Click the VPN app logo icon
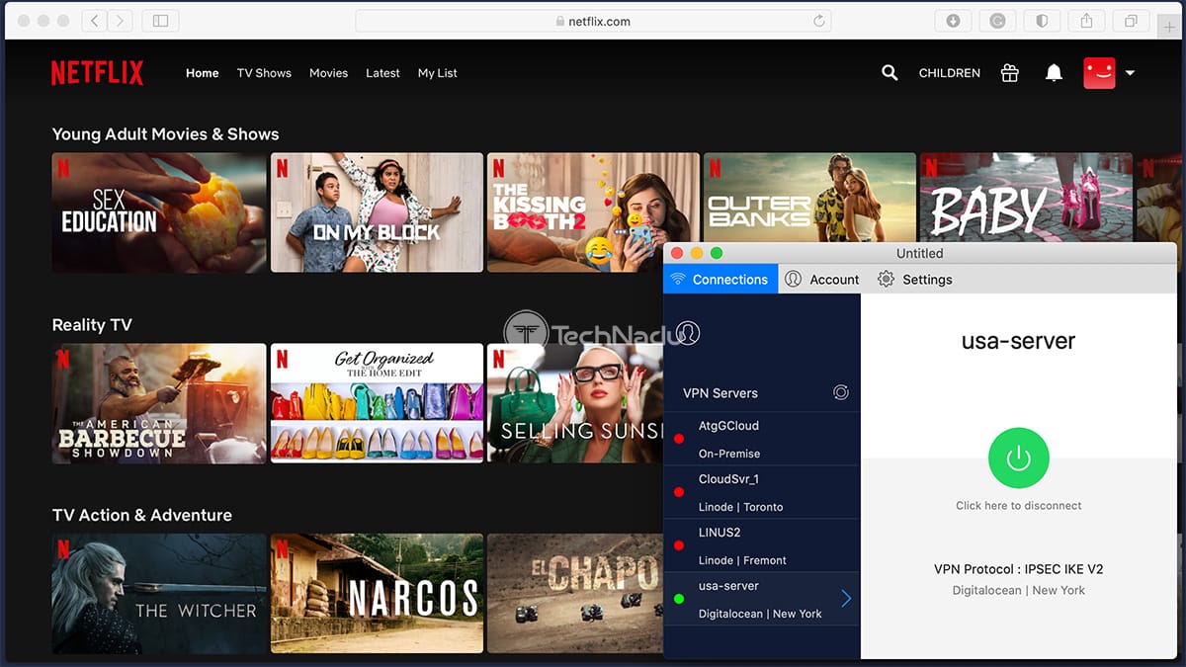Screen dimensions: 1186x667 coord(689,333)
